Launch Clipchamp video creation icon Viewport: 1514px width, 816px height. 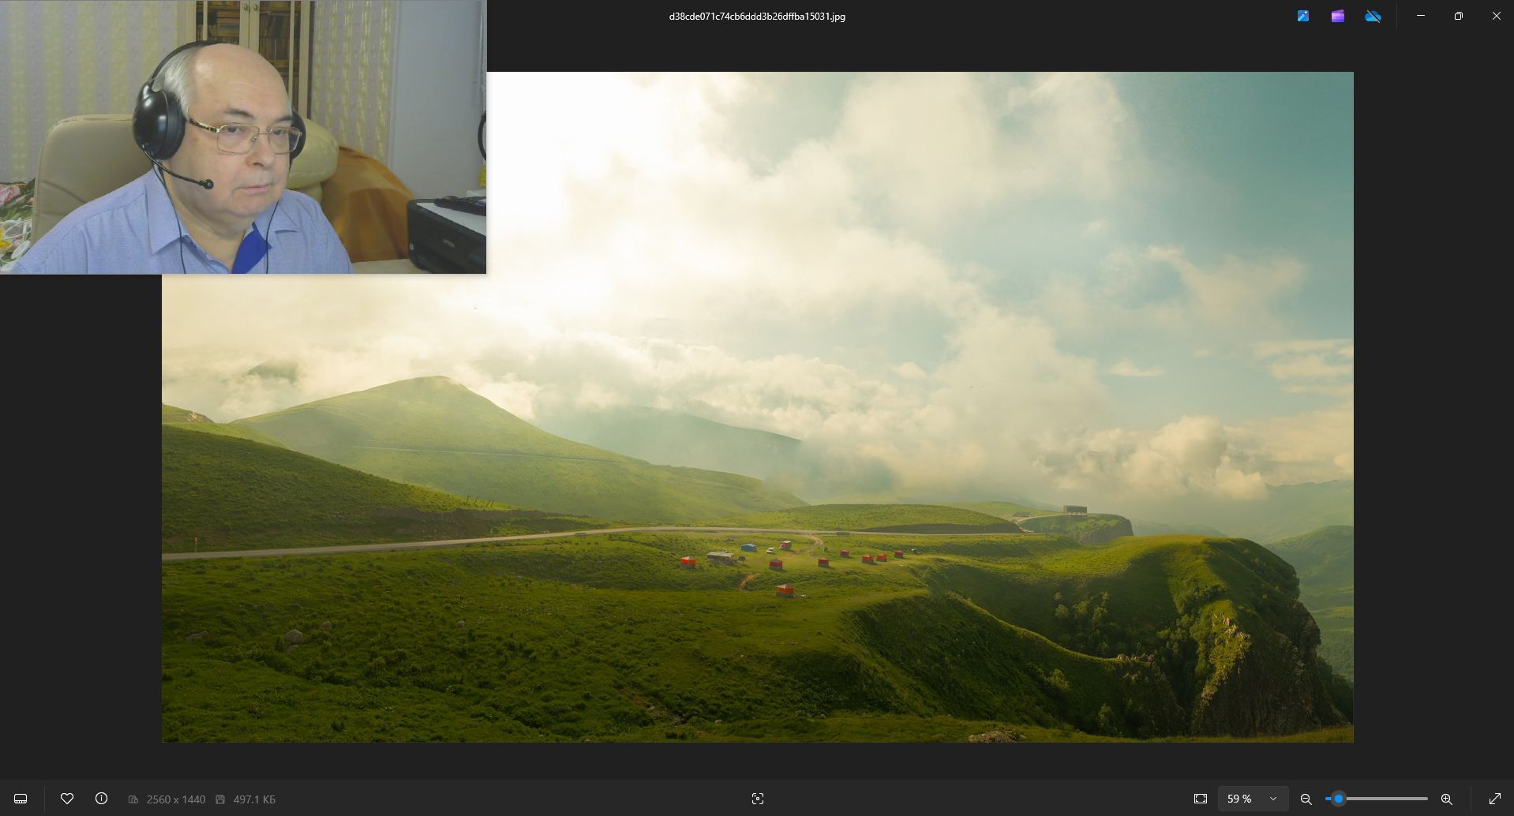click(x=1337, y=16)
